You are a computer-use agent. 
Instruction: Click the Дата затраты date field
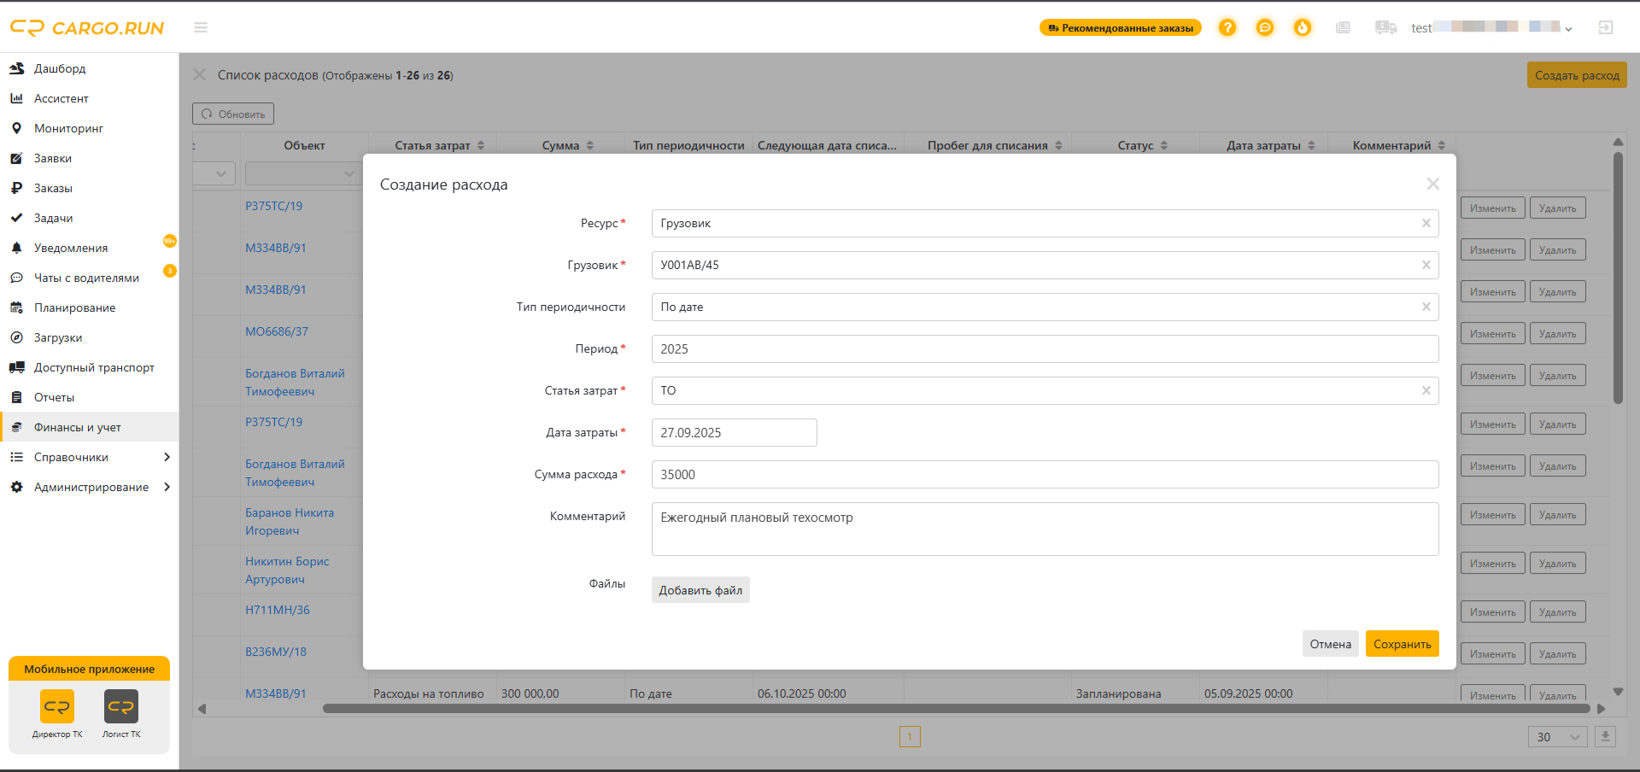coord(734,432)
